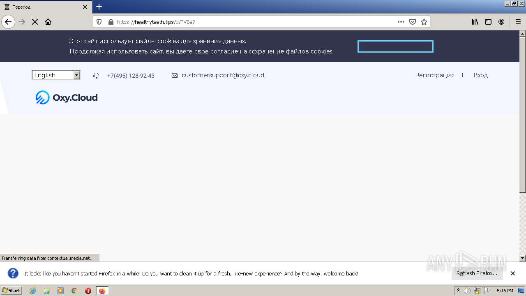Click the notification question mark icon
This screenshot has width=526, height=296.
click(13, 273)
